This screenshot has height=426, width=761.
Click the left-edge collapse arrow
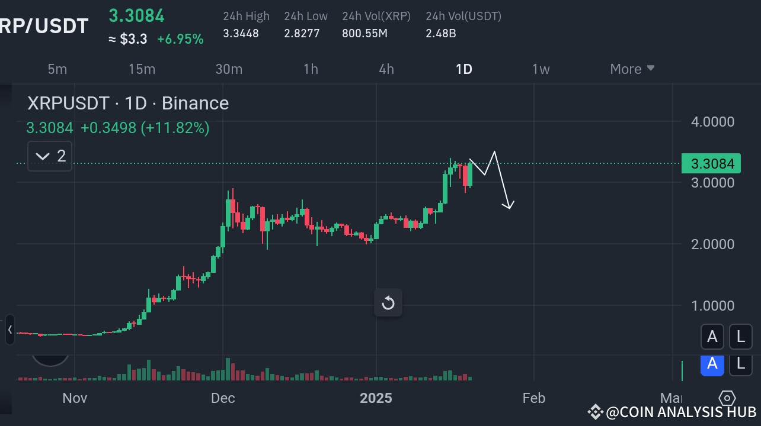coord(9,330)
